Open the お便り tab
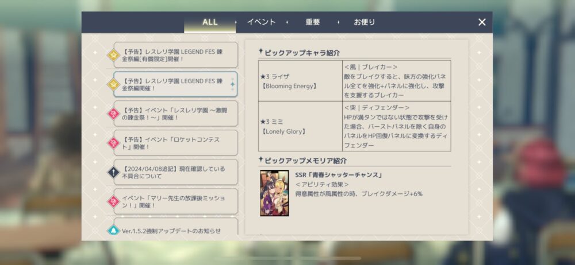Screen dimensions: 575x265 click(365, 22)
